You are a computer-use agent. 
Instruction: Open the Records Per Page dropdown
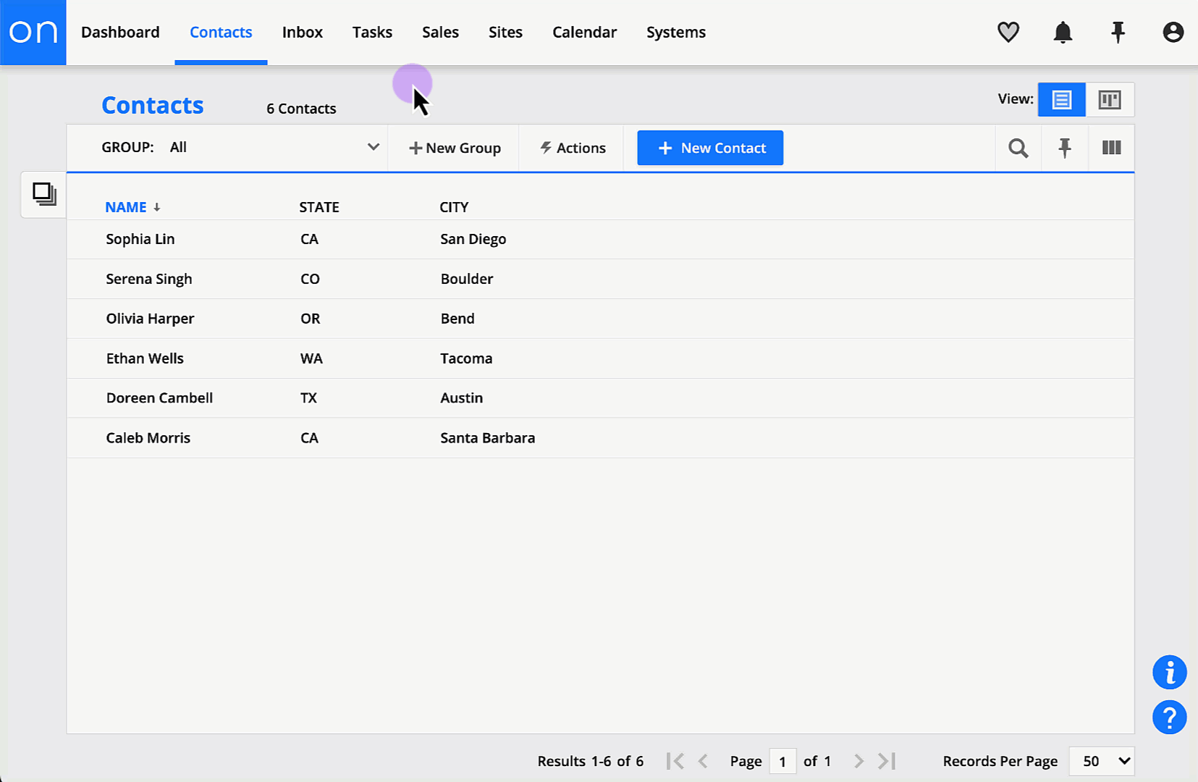1101,761
